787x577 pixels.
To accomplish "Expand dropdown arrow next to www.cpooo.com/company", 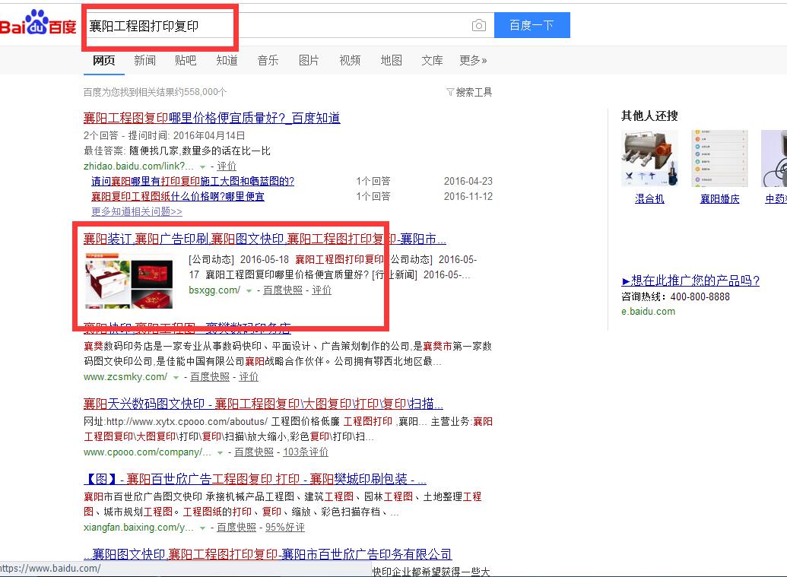I will point(220,452).
